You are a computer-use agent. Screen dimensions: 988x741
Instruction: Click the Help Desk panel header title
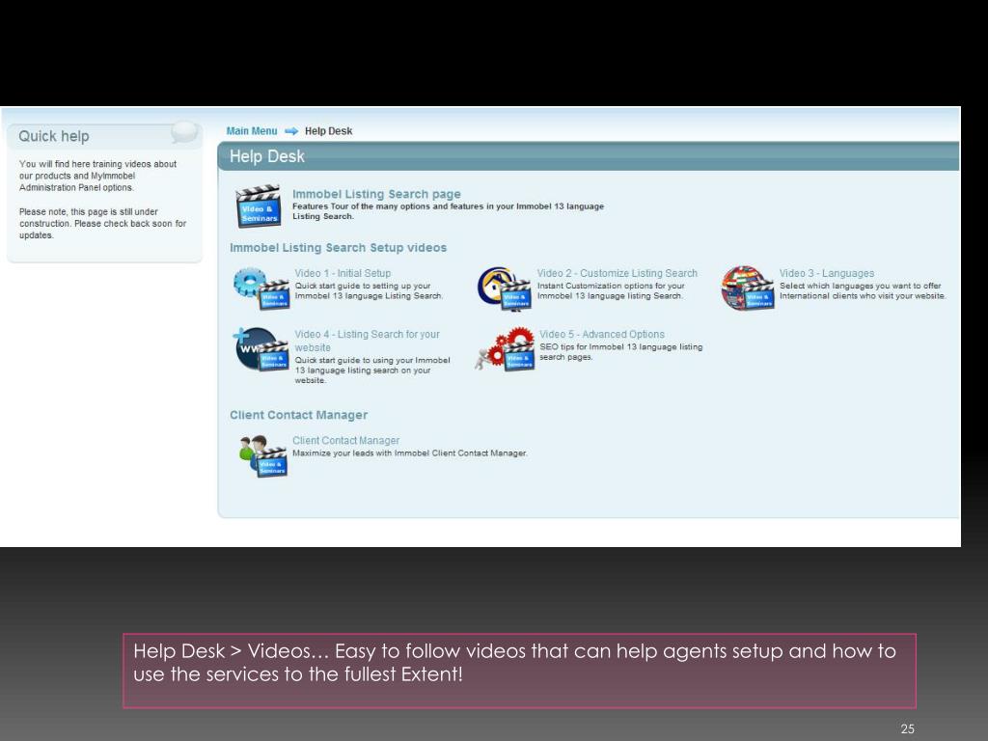pos(266,156)
